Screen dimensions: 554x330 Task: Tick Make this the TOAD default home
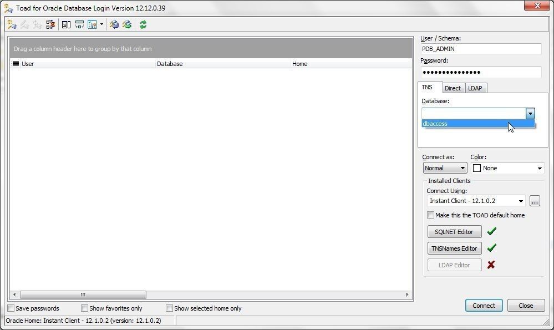tap(430, 215)
